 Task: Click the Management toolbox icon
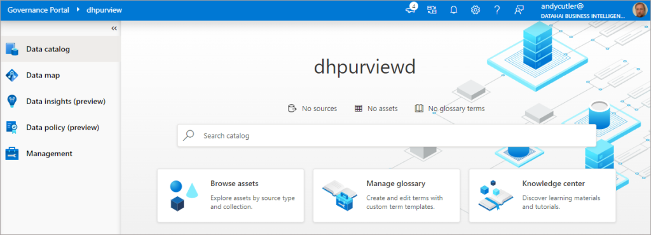pos(12,154)
